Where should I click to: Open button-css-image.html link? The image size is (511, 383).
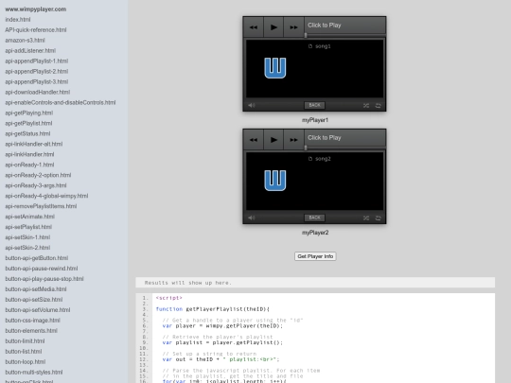point(32,321)
